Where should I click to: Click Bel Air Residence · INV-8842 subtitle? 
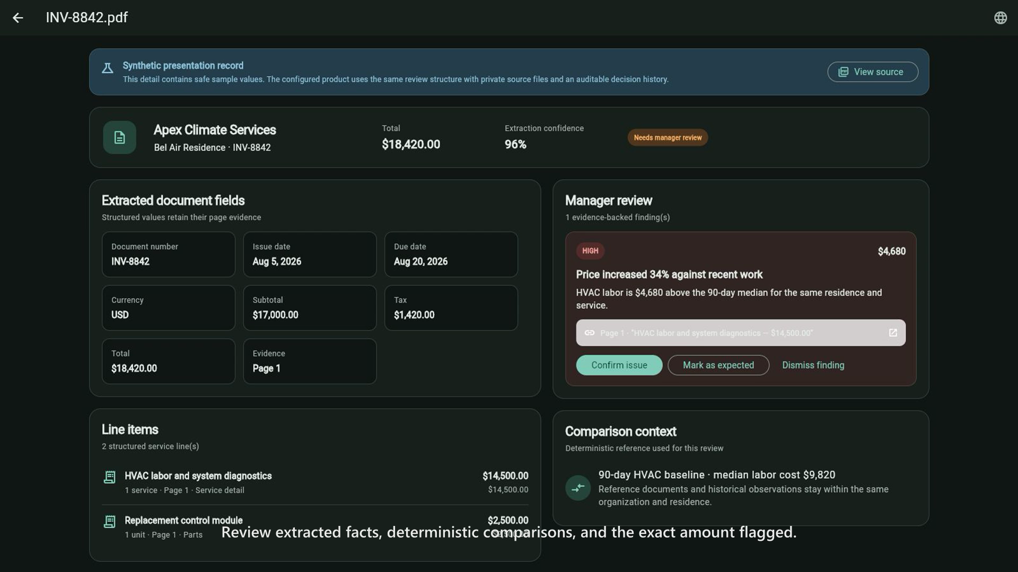pos(212,148)
